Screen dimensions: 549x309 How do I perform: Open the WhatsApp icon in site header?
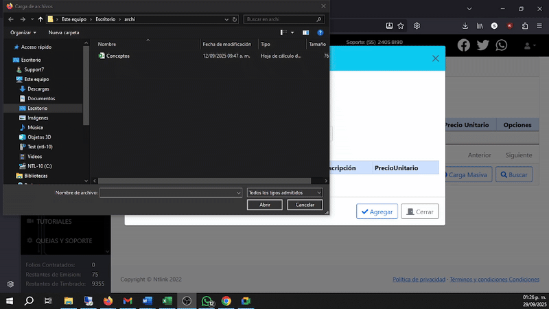pos(502,45)
